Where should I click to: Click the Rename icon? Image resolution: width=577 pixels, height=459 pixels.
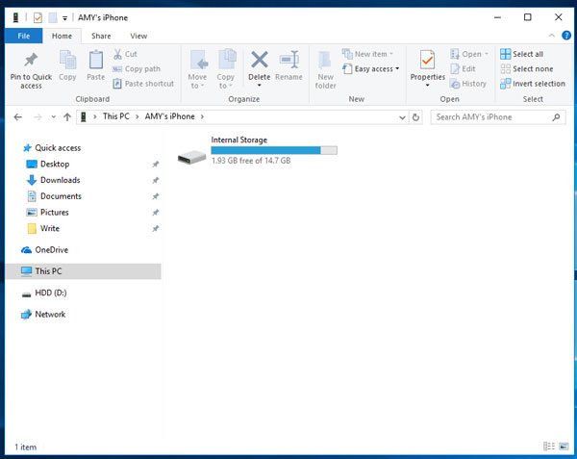[x=288, y=60]
